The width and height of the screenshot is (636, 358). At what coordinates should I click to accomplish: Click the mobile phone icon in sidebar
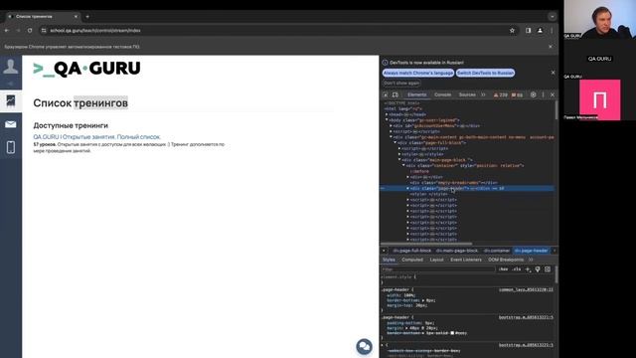coord(11,147)
